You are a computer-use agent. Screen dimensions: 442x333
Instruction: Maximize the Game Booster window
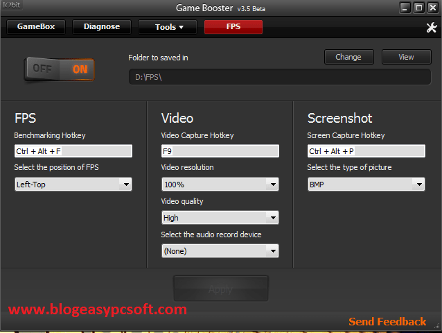coord(419,8)
